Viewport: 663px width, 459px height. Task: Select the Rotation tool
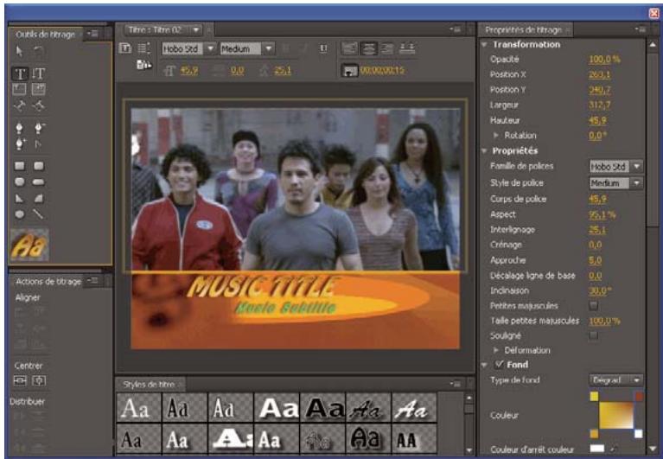coord(39,51)
